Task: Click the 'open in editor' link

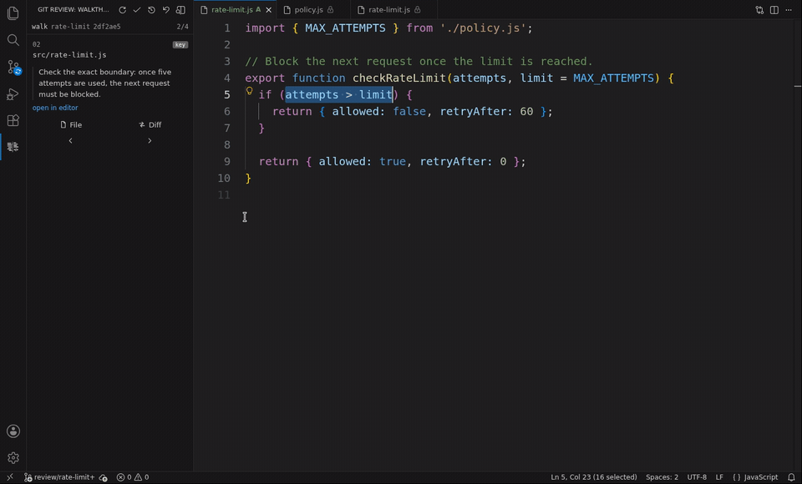Action: click(x=55, y=108)
